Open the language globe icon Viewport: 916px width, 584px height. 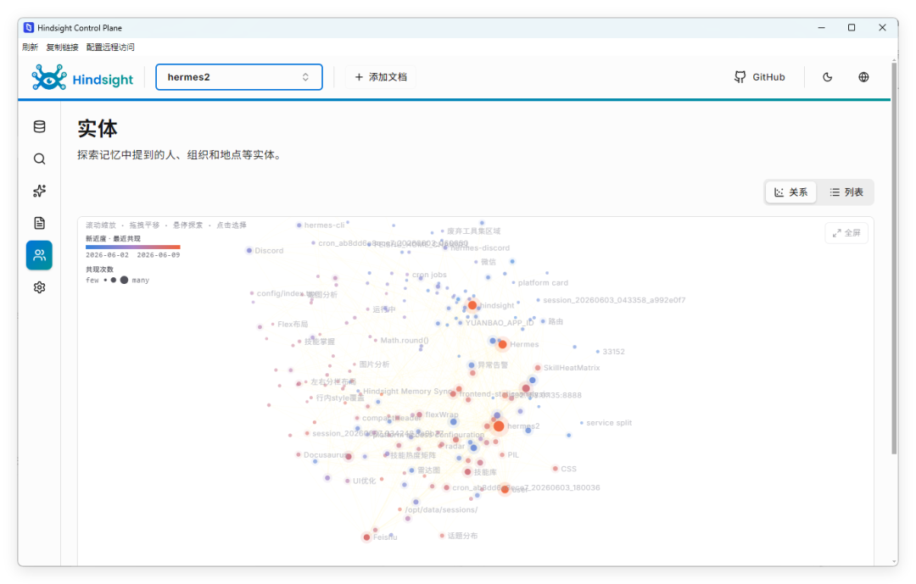tap(863, 77)
